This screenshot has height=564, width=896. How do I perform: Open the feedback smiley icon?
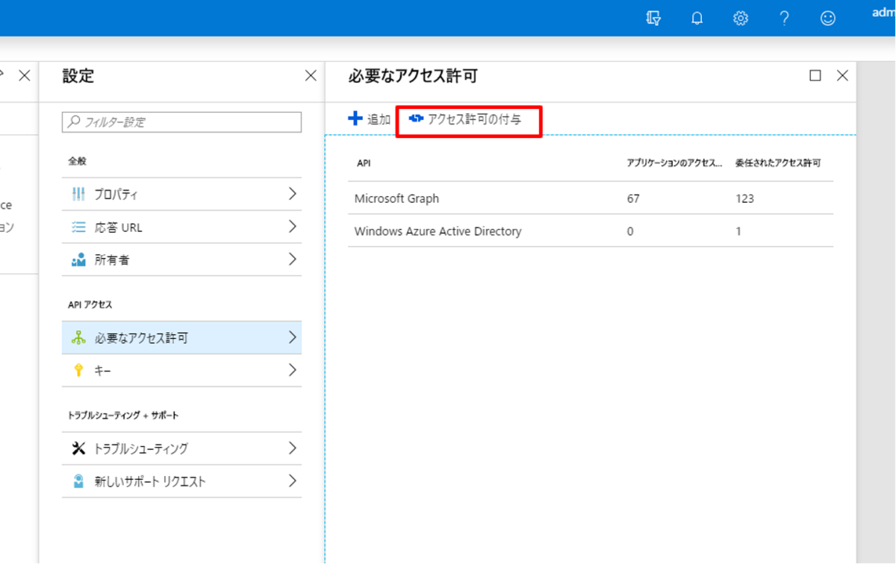click(828, 19)
